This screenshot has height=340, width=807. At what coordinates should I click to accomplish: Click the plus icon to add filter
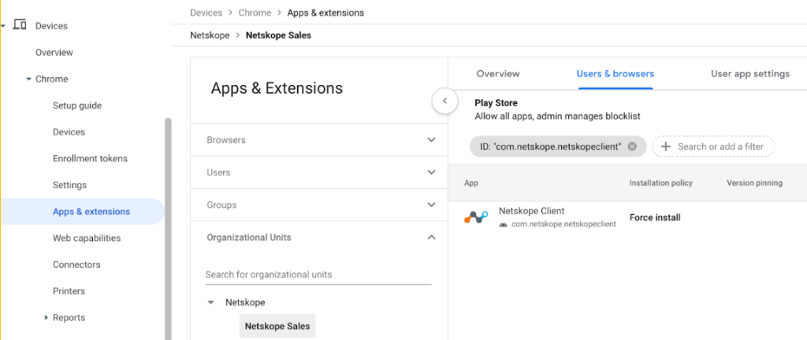click(x=665, y=146)
